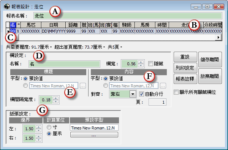Toggle the 隱藏 checkbox
The width and height of the screenshot is (228, 150).
[x=150, y=64]
